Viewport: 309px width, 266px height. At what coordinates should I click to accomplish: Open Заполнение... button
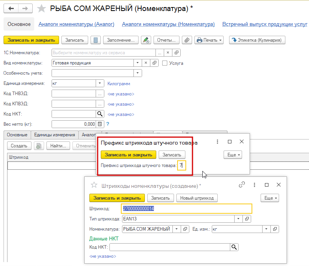click(x=120, y=40)
